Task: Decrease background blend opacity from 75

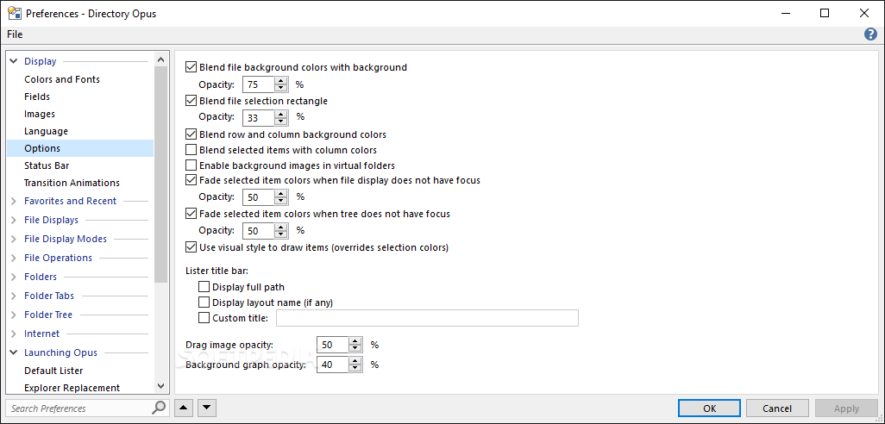Action: pos(280,89)
